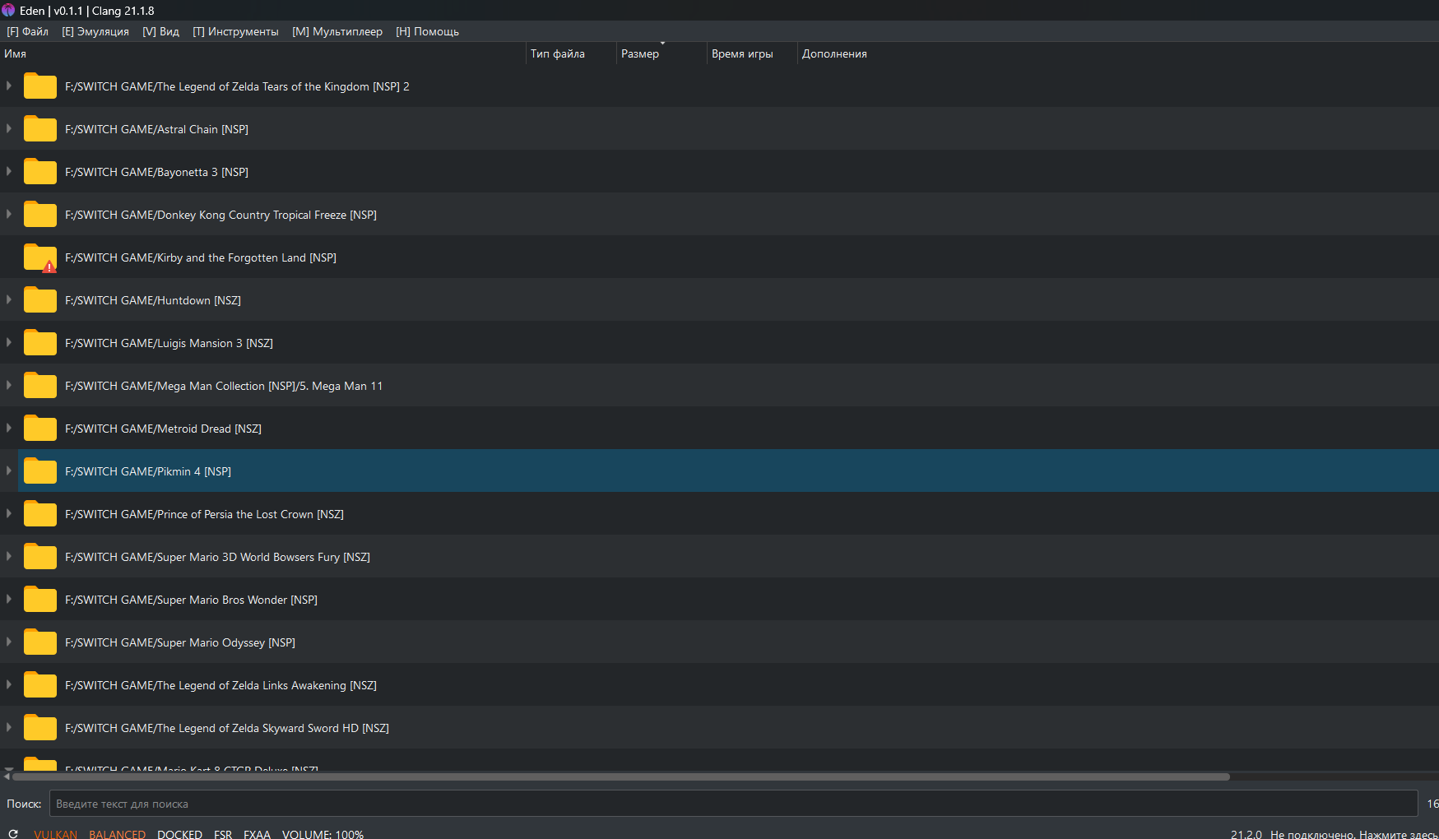Image resolution: width=1439 pixels, height=839 pixels.
Task: Expand the Donkey Kong Country Tropical Freeze folder
Action: click(9, 214)
